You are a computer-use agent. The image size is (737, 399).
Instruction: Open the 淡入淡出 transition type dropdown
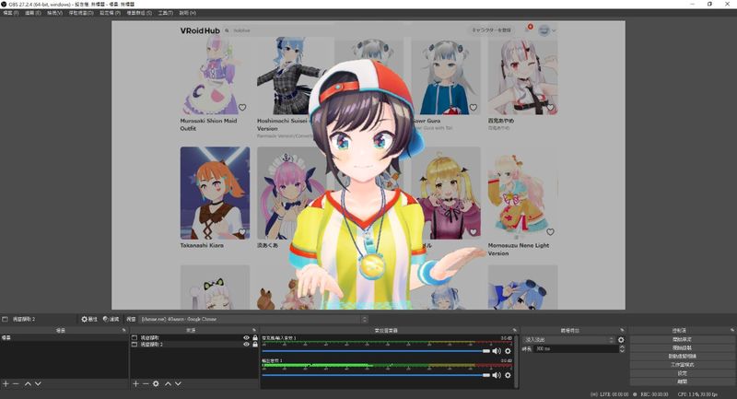568,340
